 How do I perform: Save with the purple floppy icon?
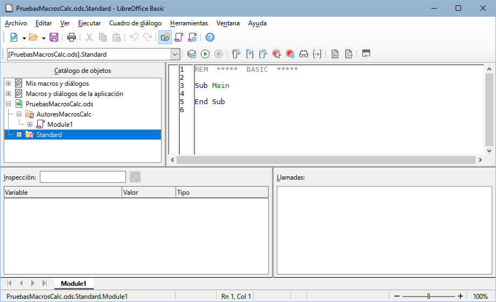point(54,37)
